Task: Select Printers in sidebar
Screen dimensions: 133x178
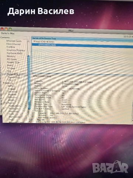Action: click(11, 68)
